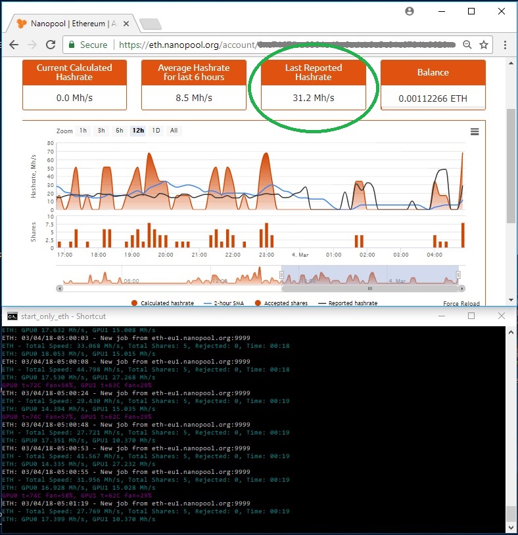
Task: Click the console scroll down arrow
Action: tap(511, 528)
